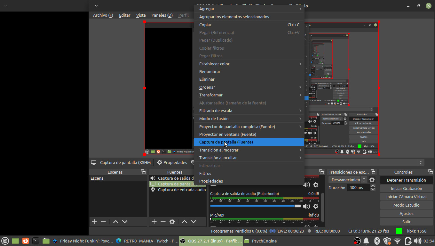Image resolution: width=435 pixels, height=246 pixels.
Task: Move scene down in the Escenas panel
Action: click(x=125, y=222)
